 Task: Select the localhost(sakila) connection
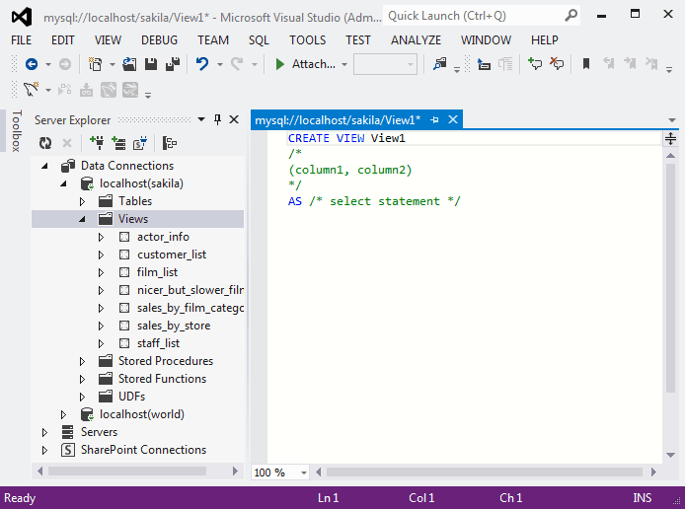[141, 183]
